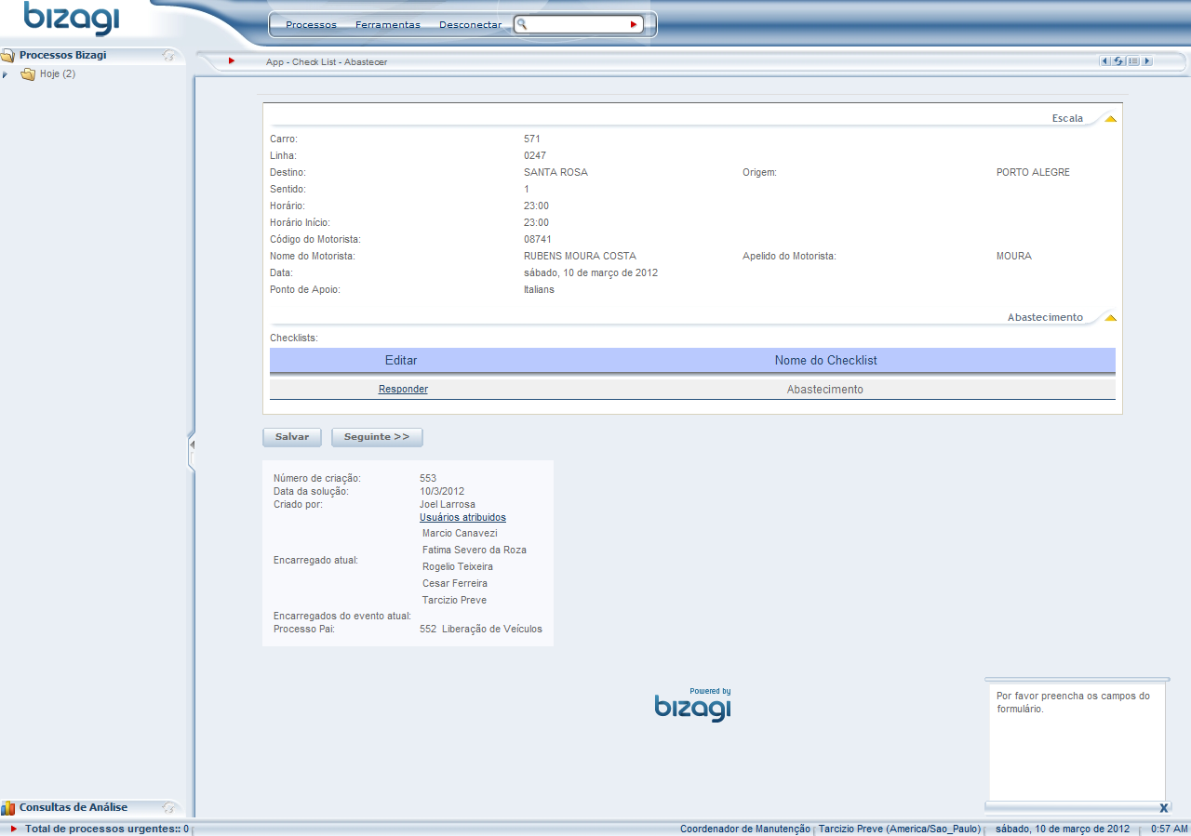The image size is (1191, 836).
Task: Open the Consultas de Análise panel
Action: [74, 807]
